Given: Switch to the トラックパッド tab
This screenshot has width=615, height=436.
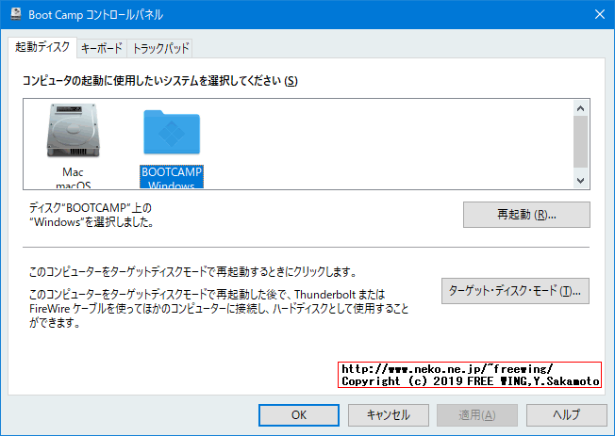Looking at the screenshot, I should 160,48.
